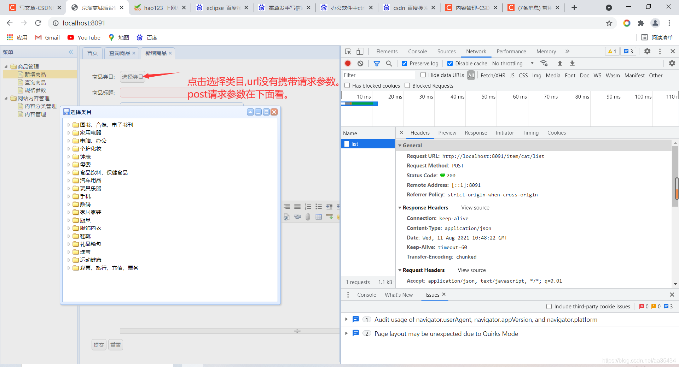This screenshot has width=679, height=367.
Task: Open DevTools main settings gear
Action: click(x=647, y=52)
